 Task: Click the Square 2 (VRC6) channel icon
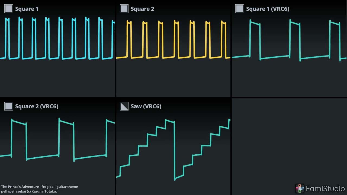[9, 106]
